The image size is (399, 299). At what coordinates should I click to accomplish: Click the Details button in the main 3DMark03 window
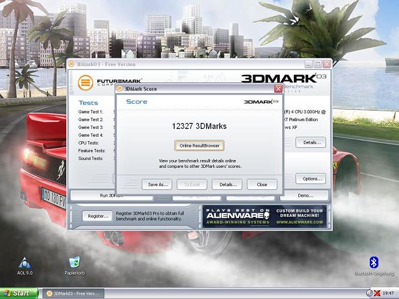[311, 142]
